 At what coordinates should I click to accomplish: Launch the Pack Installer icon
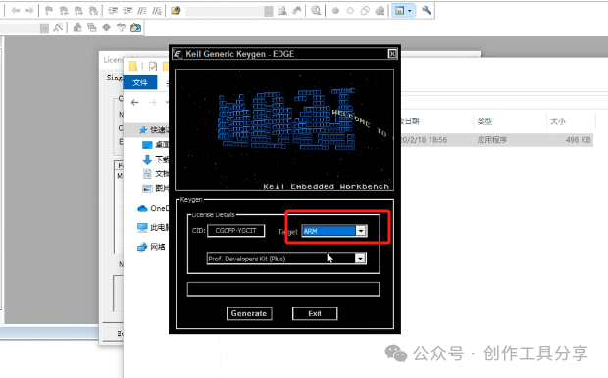click(135, 27)
